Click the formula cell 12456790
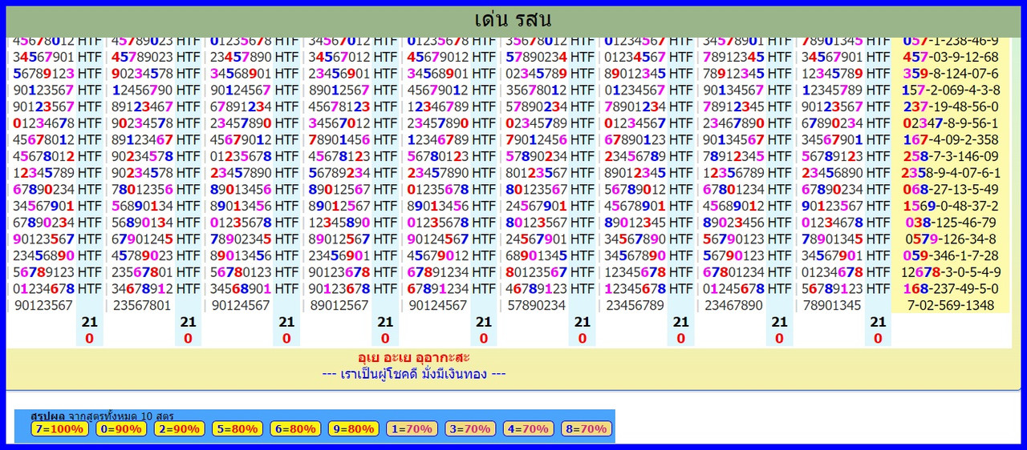Viewport: 1027px width, 450px height. [x=142, y=90]
